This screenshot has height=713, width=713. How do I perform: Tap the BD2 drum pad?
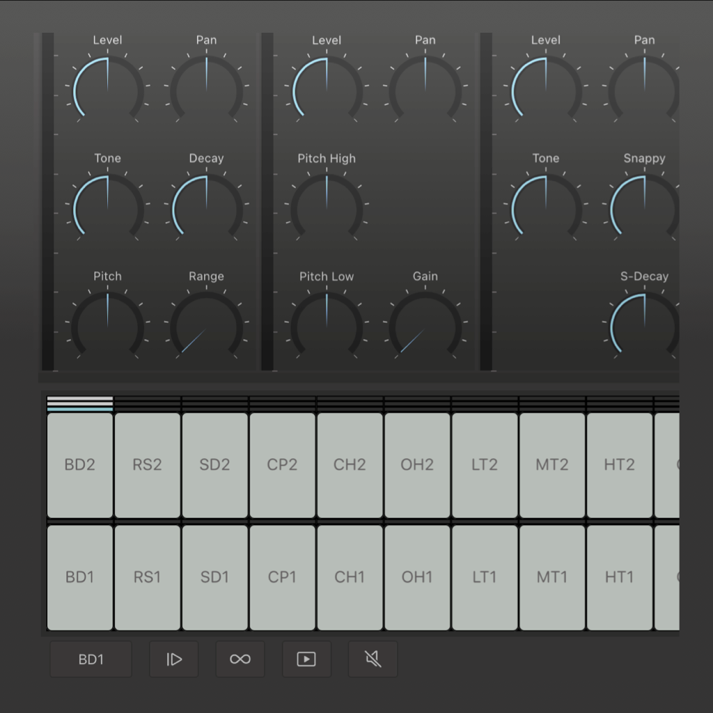(80, 465)
